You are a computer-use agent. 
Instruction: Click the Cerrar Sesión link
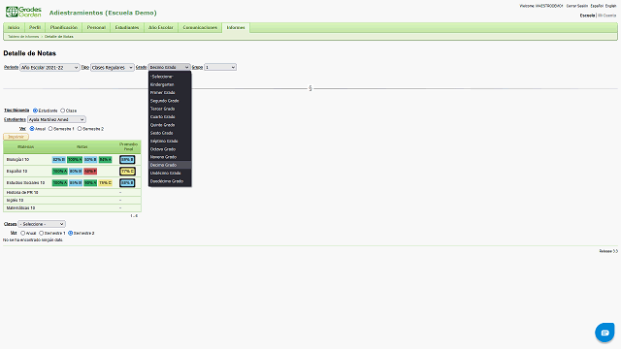coord(576,6)
